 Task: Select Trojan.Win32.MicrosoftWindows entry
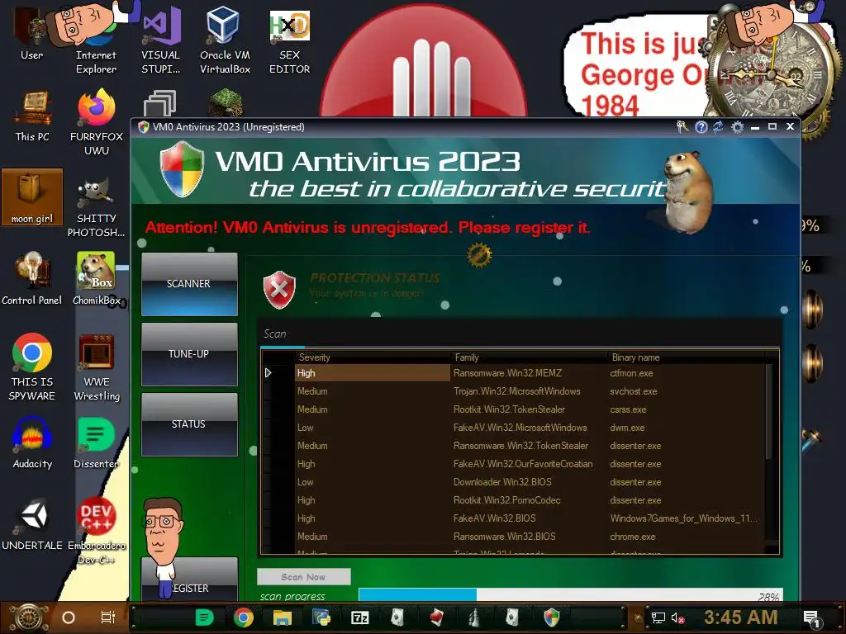click(x=517, y=391)
